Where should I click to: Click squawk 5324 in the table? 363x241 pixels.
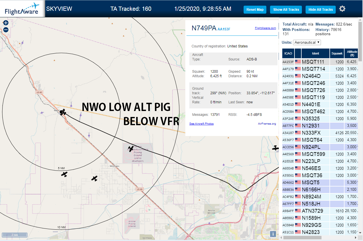click(x=339, y=76)
